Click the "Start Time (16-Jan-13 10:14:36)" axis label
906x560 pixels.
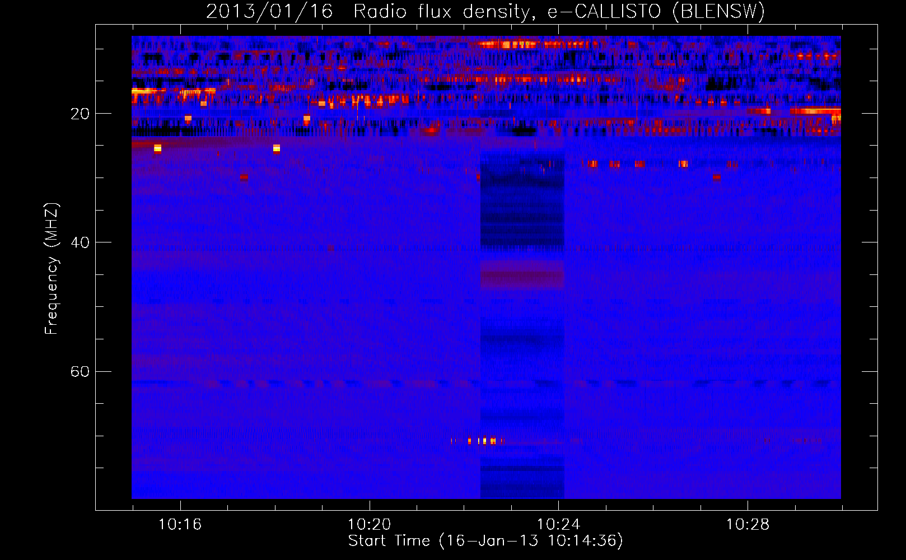[x=485, y=541]
